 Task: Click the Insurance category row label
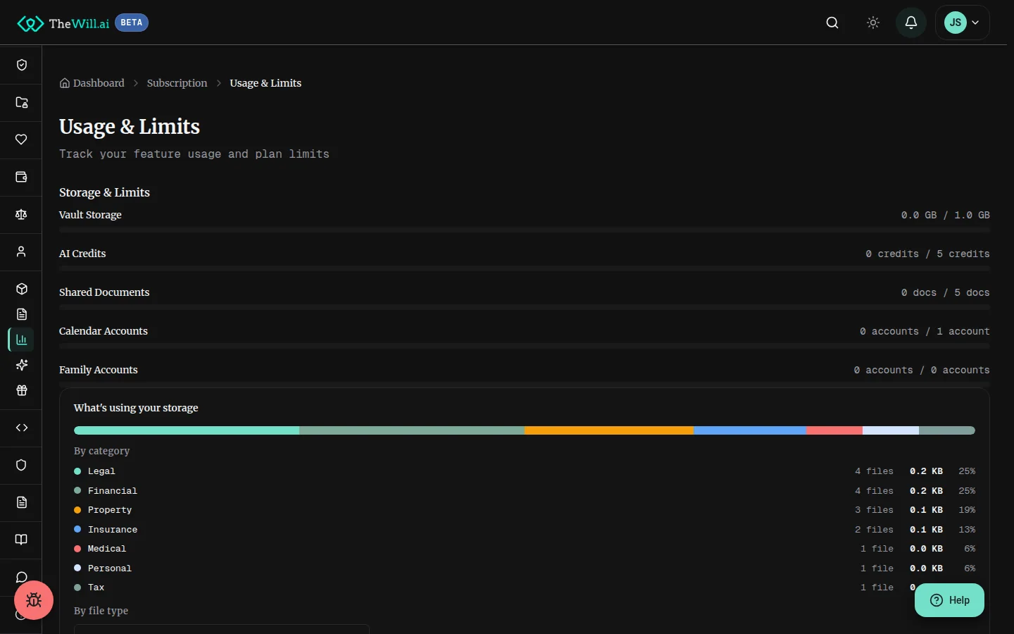tap(113, 530)
